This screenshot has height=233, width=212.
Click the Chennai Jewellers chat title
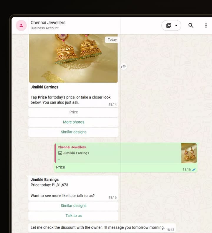pyautogui.click(x=48, y=23)
